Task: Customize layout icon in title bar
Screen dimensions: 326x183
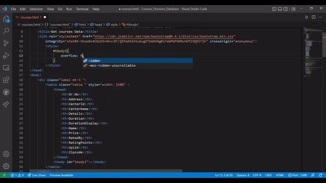Action: (x=293, y=9)
